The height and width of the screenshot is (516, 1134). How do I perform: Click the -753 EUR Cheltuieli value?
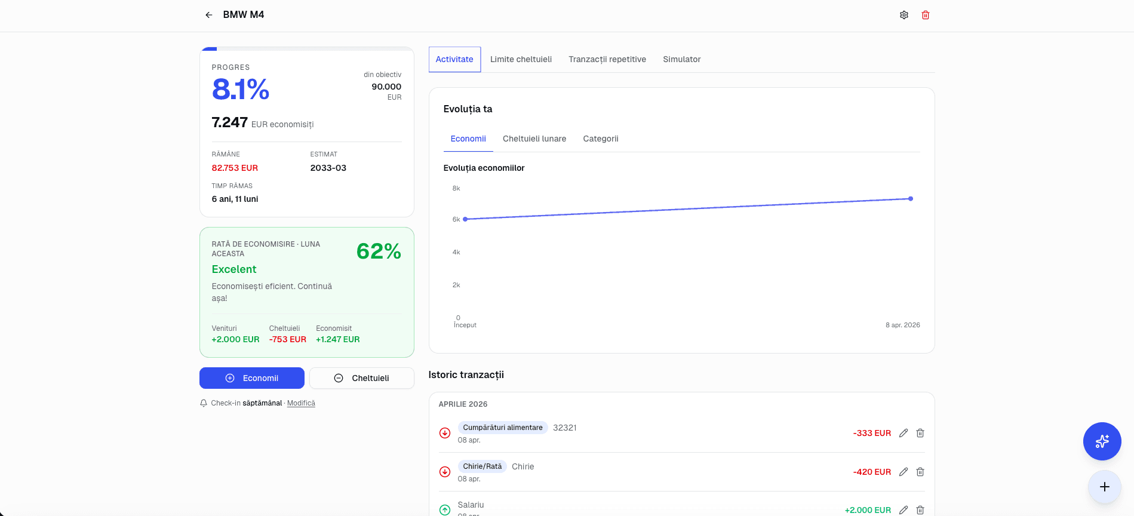(288, 339)
